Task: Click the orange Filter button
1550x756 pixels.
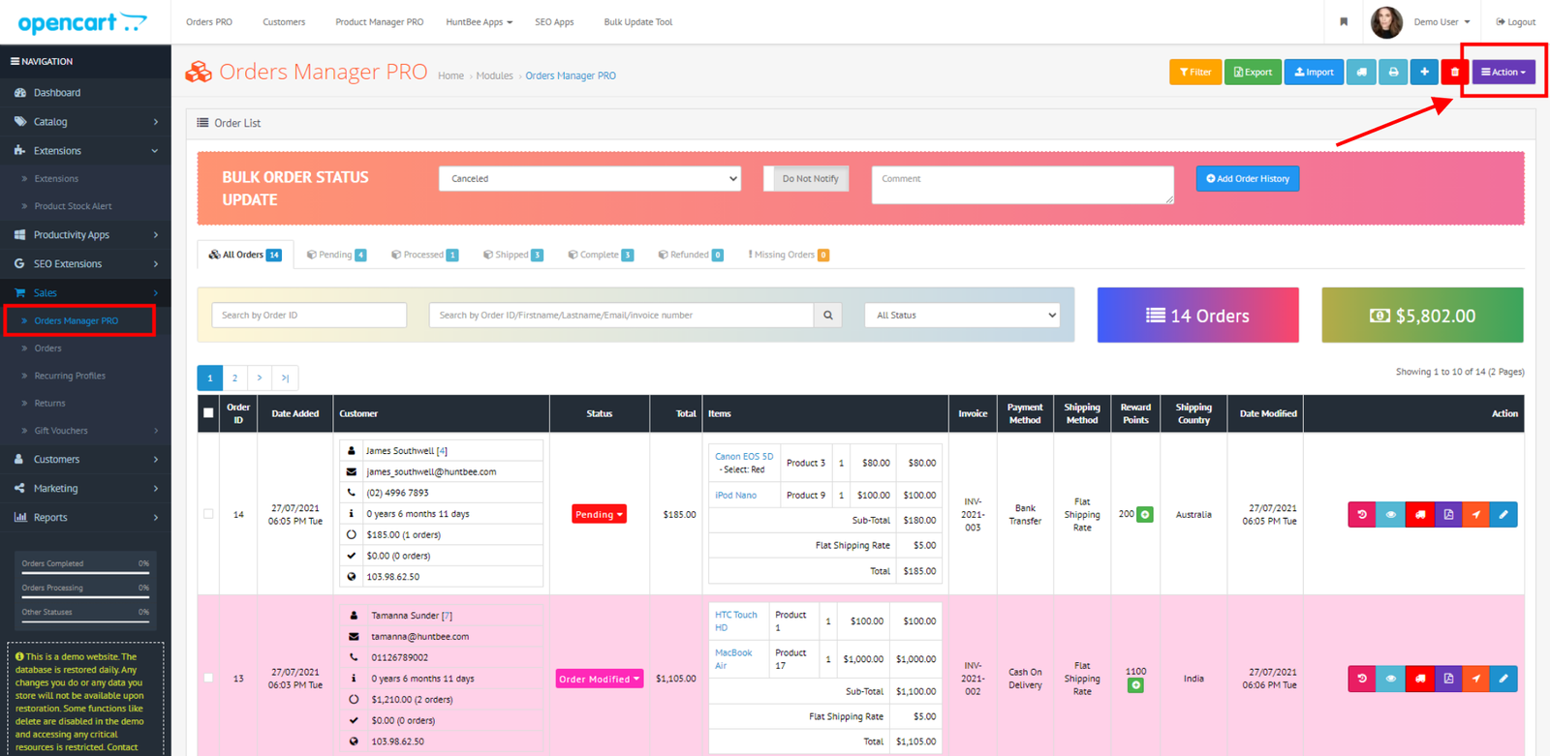Action: pos(1195,72)
